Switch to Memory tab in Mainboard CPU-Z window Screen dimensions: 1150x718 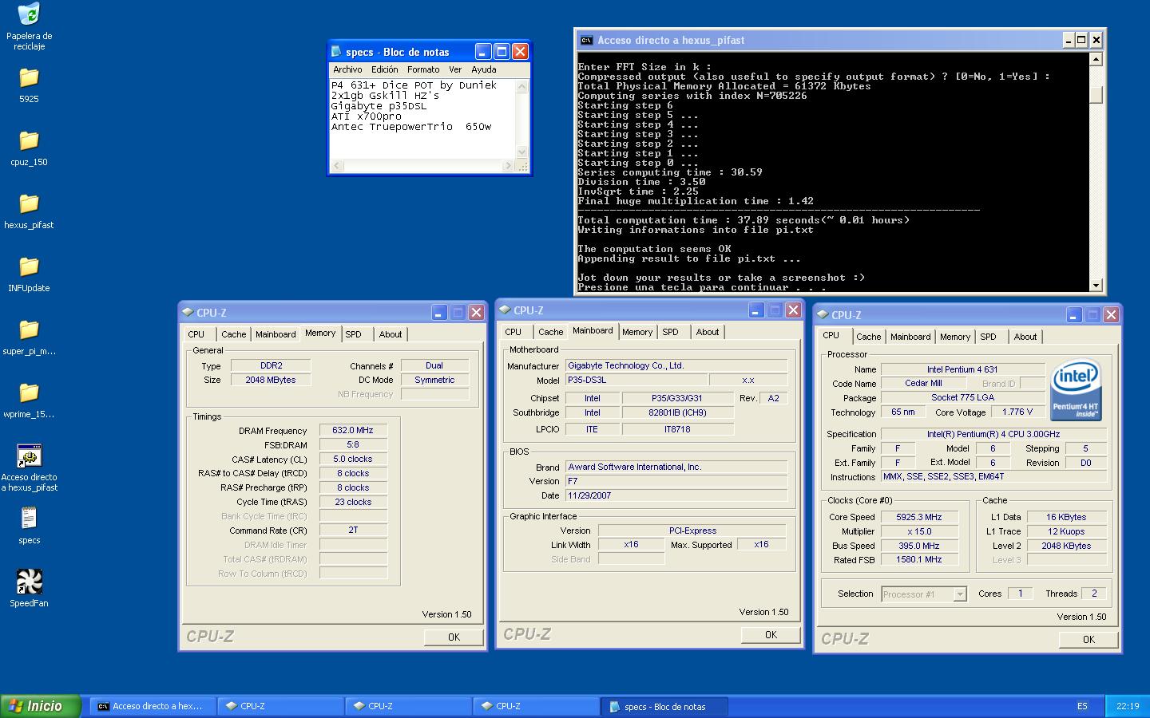click(x=637, y=332)
